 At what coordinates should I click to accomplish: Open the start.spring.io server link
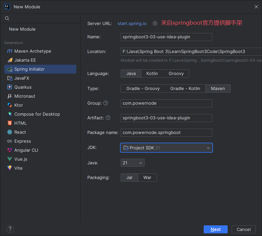pos(132,23)
